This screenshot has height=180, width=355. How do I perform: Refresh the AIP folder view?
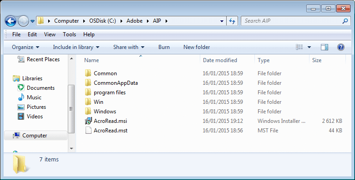point(232,21)
